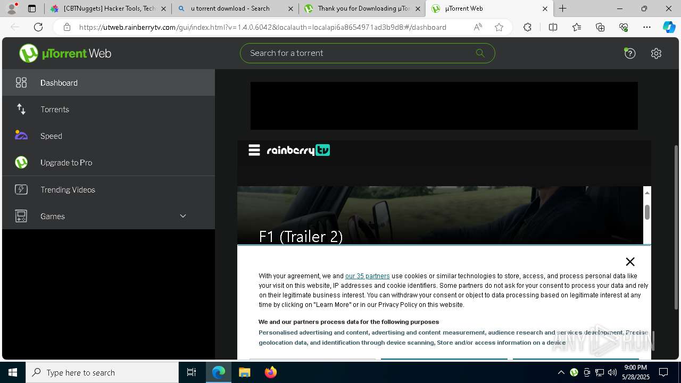The width and height of the screenshot is (681, 383).
Task: Open the Torrents sidebar section
Action: pos(109,109)
